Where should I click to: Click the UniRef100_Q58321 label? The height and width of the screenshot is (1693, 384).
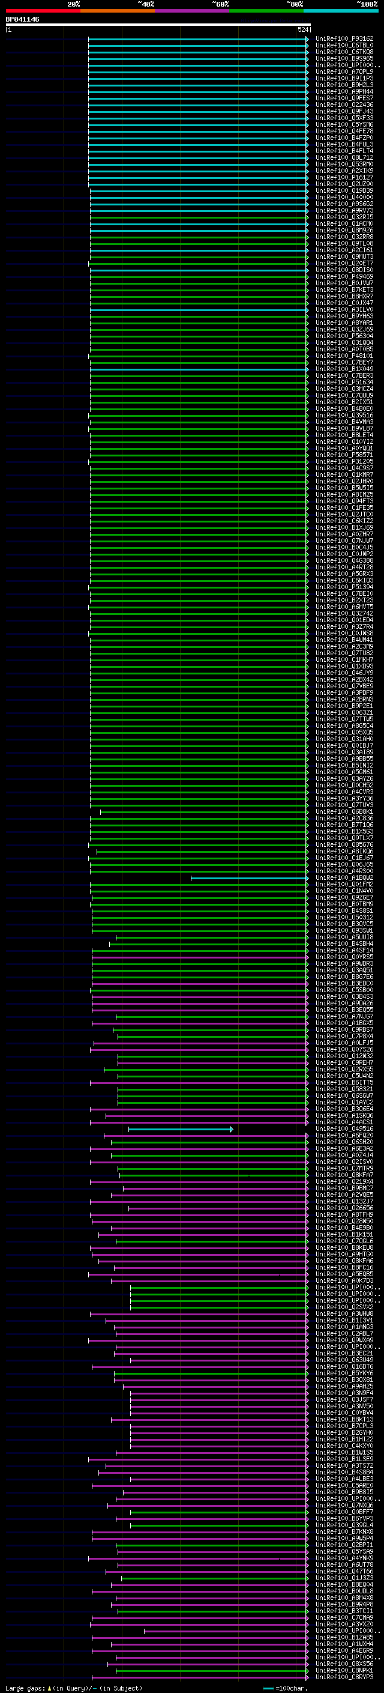pos(344,1089)
